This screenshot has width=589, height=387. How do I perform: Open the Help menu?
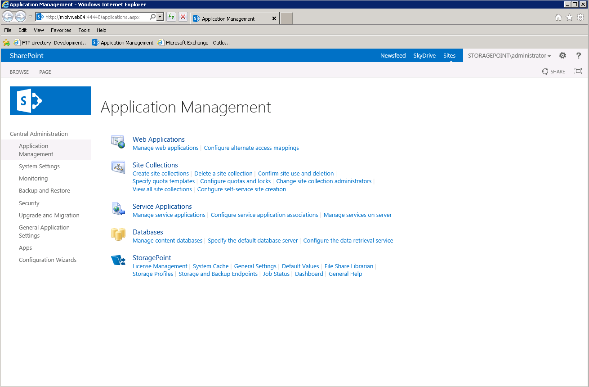pos(102,30)
